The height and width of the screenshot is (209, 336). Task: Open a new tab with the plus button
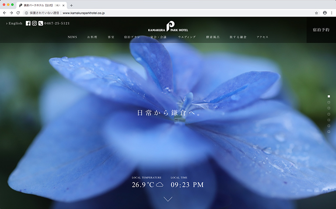point(71,5)
